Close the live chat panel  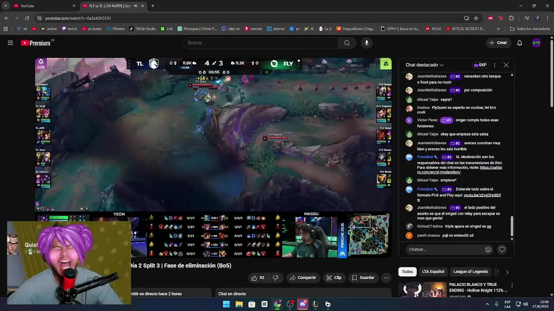[506, 65]
